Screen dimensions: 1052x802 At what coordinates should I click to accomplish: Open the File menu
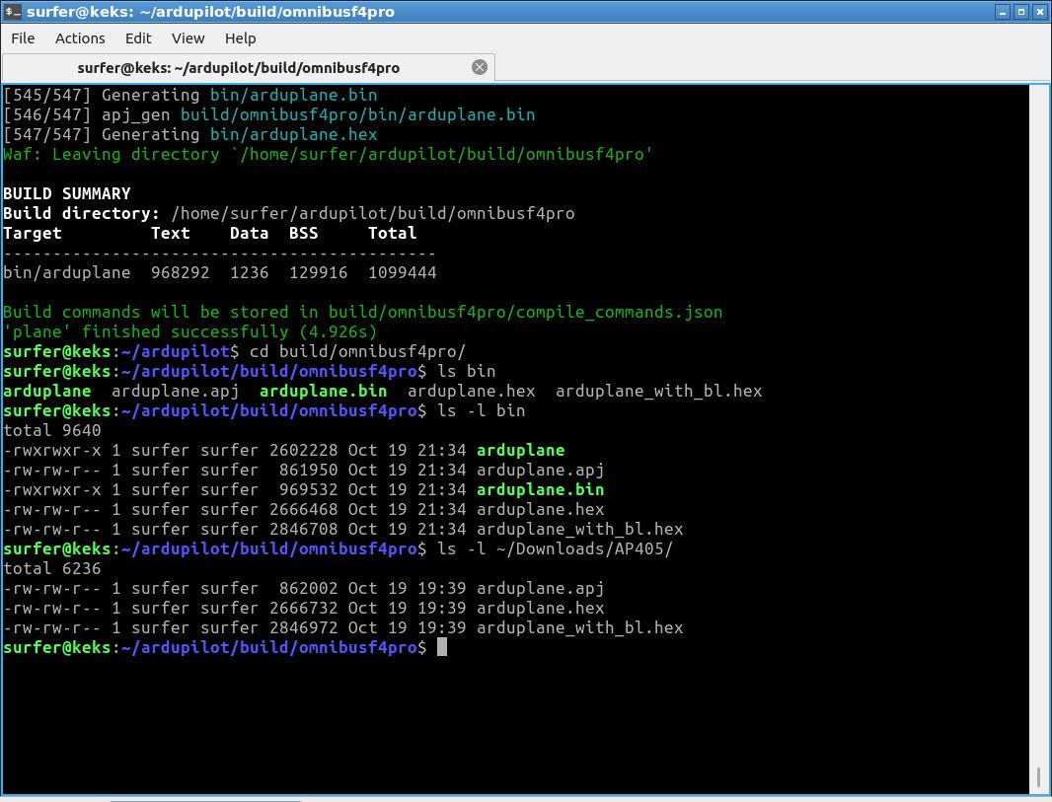click(22, 38)
